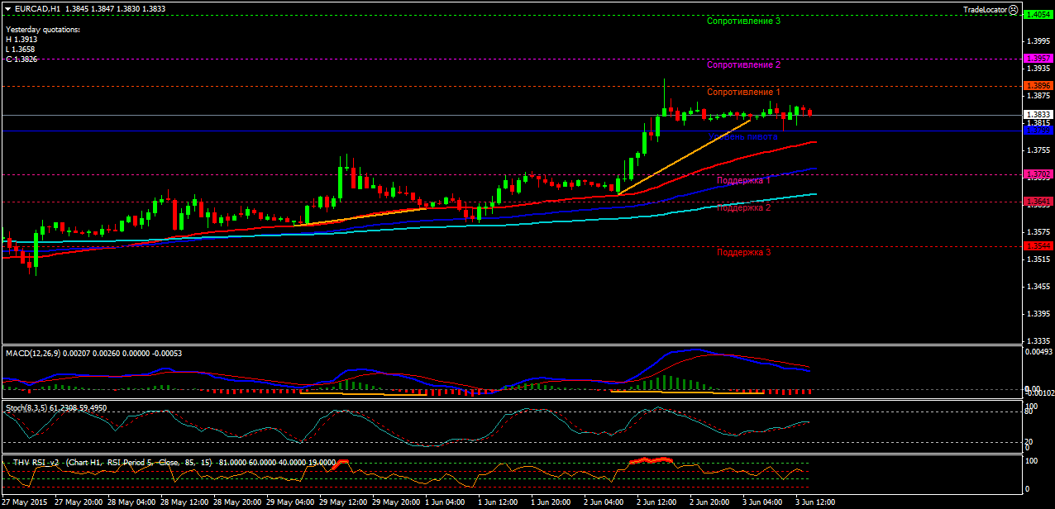Click the 'Поддержка 2' support label
The width and height of the screenshot is (1055, 509).
[744, 208]
